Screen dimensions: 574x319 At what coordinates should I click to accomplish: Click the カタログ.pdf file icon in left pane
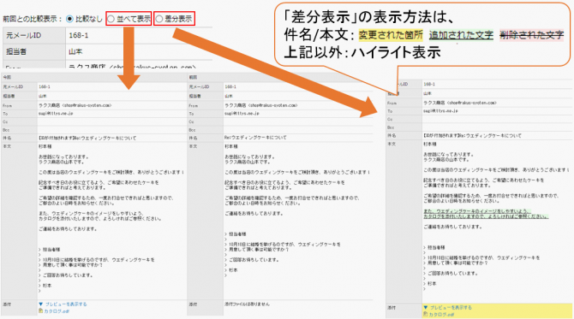[40, 311]
